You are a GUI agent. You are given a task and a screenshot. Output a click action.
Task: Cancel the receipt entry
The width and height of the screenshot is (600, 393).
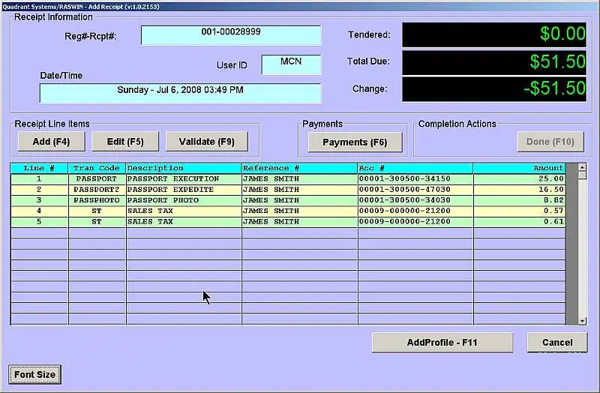tap(557, 343)
